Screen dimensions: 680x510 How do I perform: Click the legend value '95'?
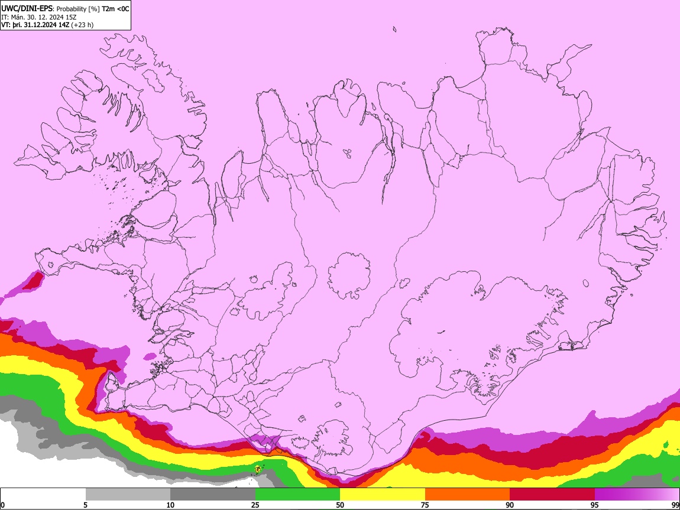point(595,505)
